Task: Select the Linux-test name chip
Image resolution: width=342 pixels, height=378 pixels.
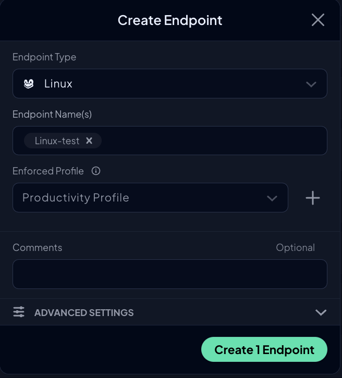Action: click(x=57, y=141)
